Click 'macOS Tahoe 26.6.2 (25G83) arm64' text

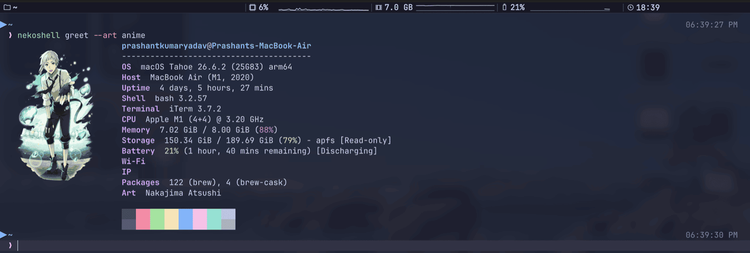[216, 67]
